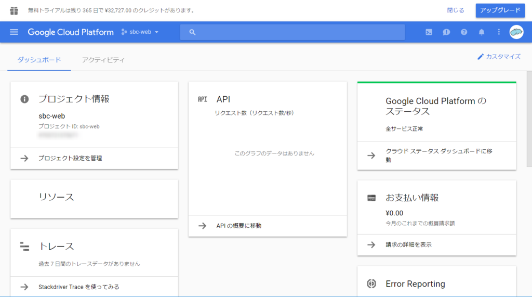
Task: Click arrow beside クラウド ステータス ダッシュボード
Action: (371, 156)
